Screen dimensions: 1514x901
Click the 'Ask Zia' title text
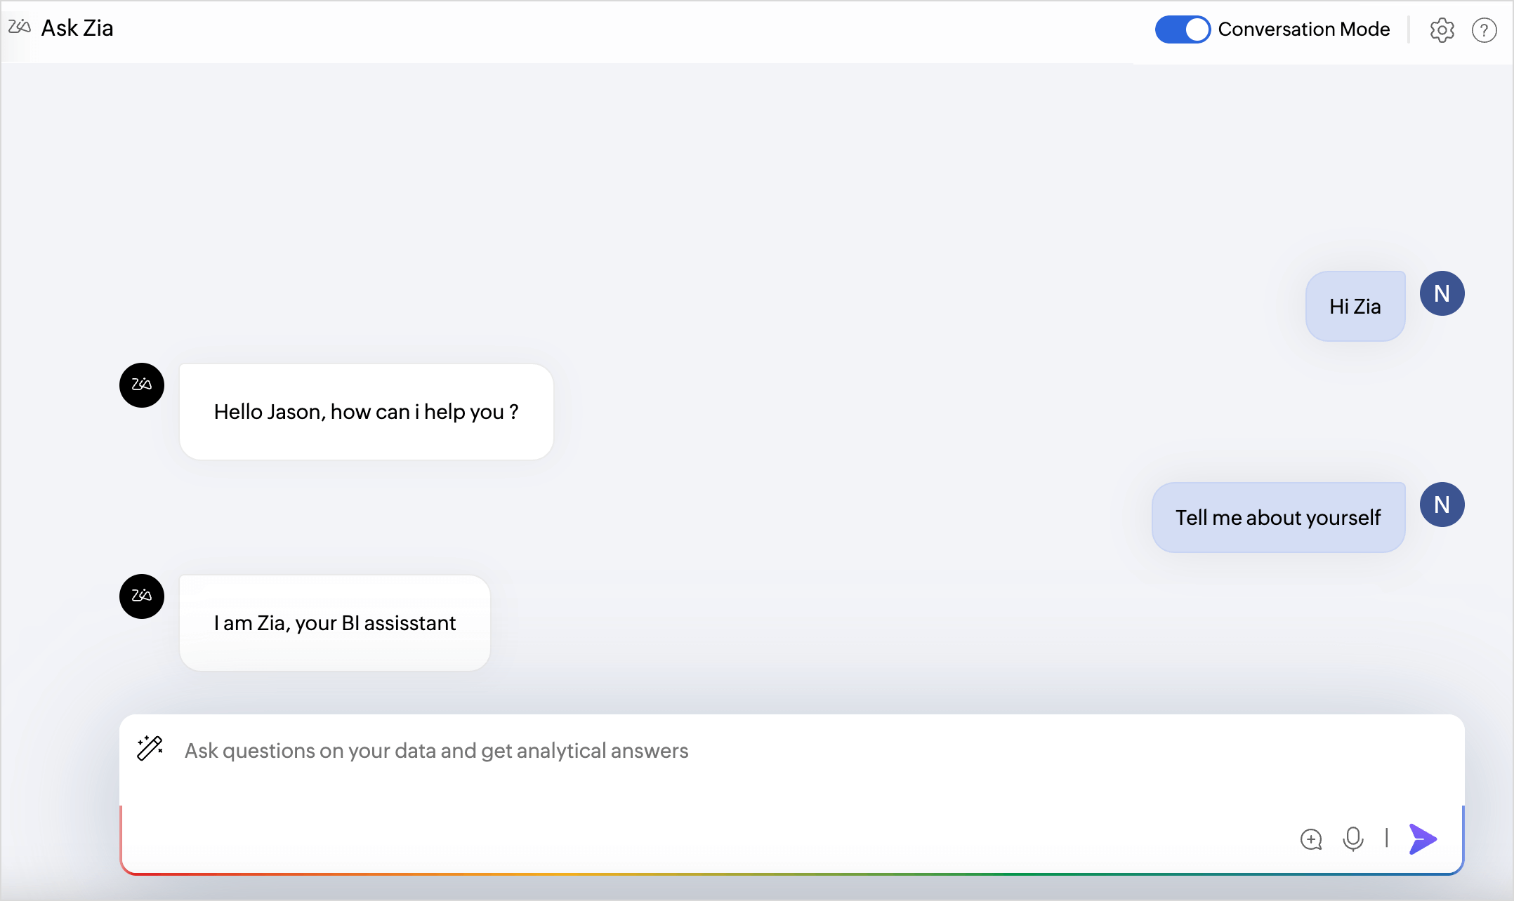77,28
